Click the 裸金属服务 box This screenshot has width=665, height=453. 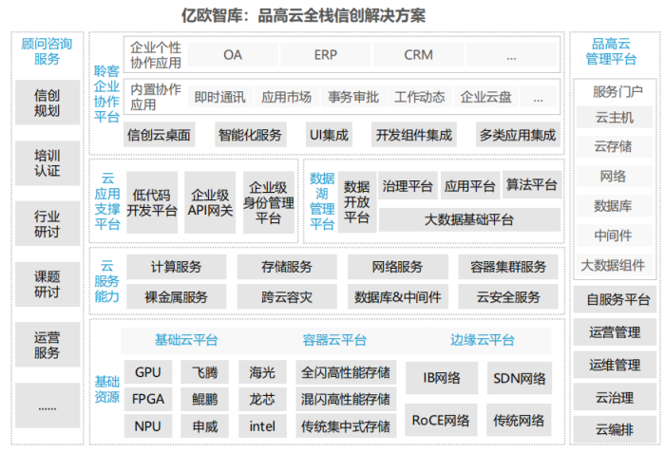176,297
